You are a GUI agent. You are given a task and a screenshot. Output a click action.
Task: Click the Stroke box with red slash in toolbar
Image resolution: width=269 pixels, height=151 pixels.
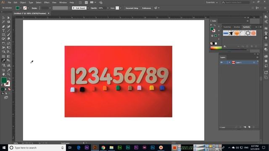coord(8,84)
